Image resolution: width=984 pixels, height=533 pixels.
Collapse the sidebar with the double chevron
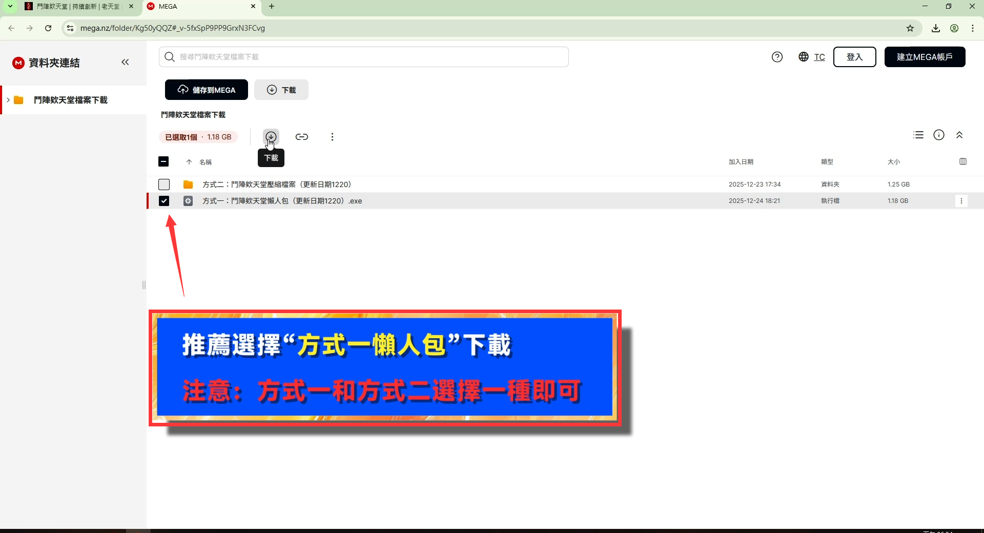pos(125,62)
